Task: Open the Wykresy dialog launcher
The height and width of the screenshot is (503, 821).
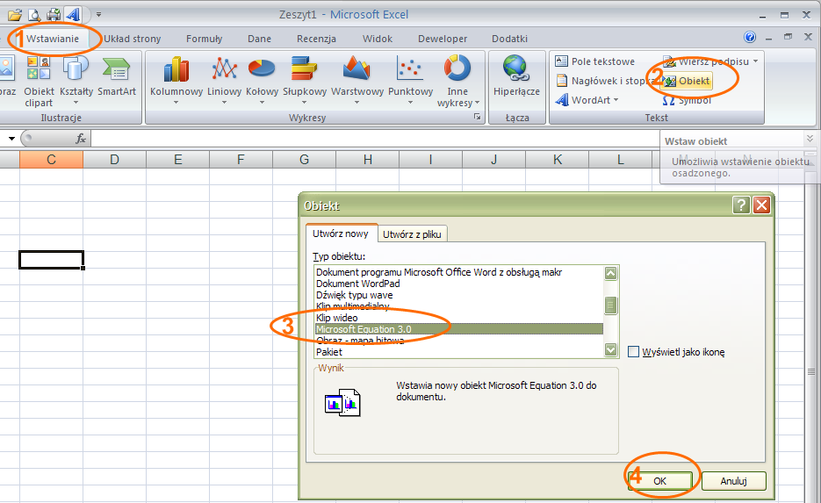Action: point(477,118)
